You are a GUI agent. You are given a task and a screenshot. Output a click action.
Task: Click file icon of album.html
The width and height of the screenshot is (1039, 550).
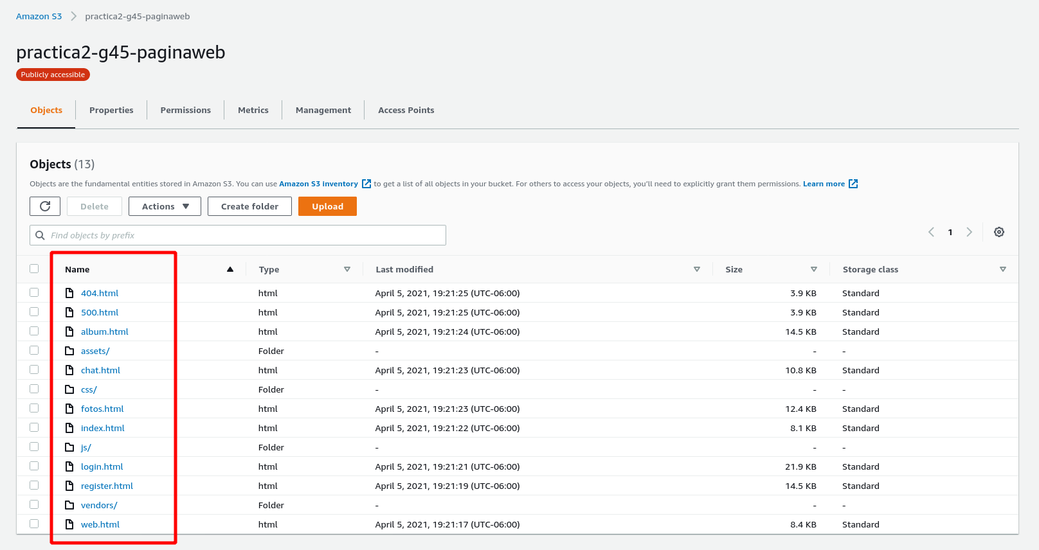click(x=69, y=332)
